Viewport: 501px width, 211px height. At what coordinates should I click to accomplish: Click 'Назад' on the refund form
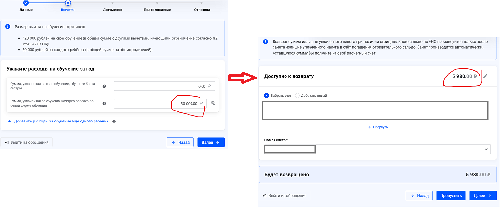[419, 196]
